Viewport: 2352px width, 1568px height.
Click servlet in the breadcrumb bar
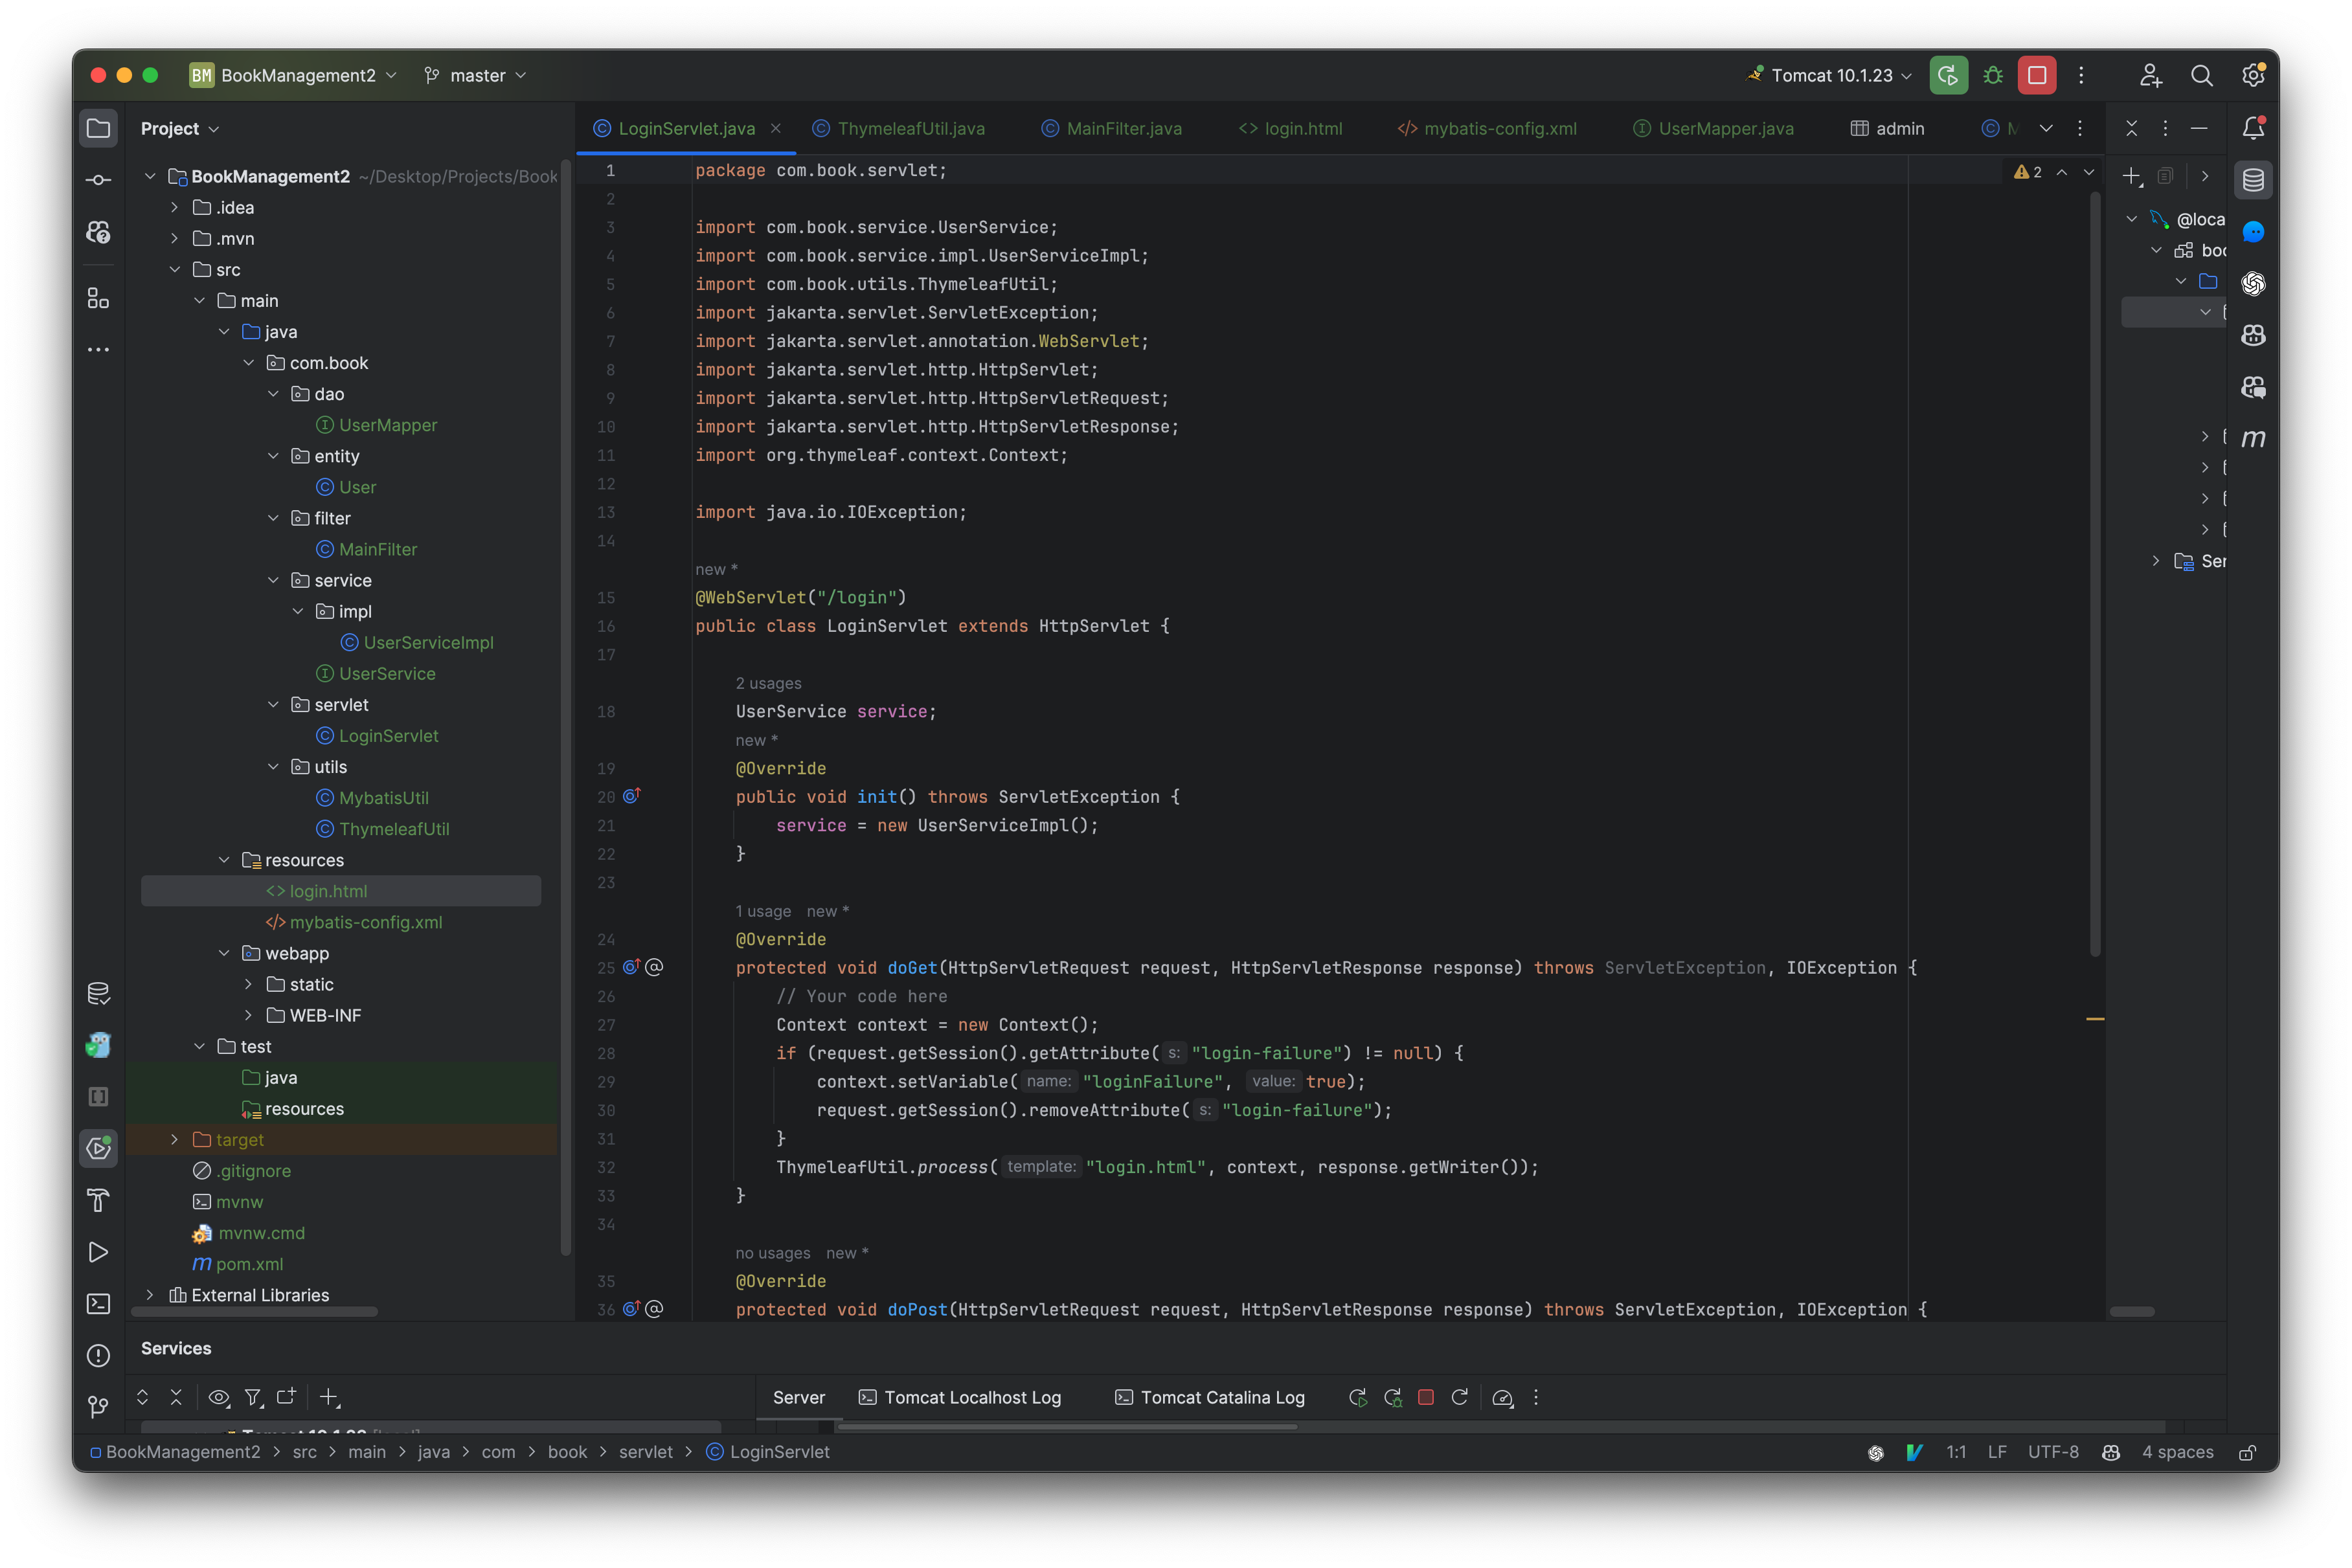646,1452
